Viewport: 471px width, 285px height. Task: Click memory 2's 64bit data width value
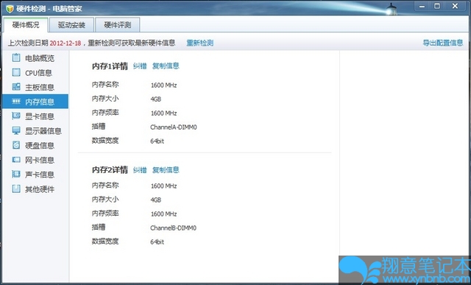coord(157,242)
